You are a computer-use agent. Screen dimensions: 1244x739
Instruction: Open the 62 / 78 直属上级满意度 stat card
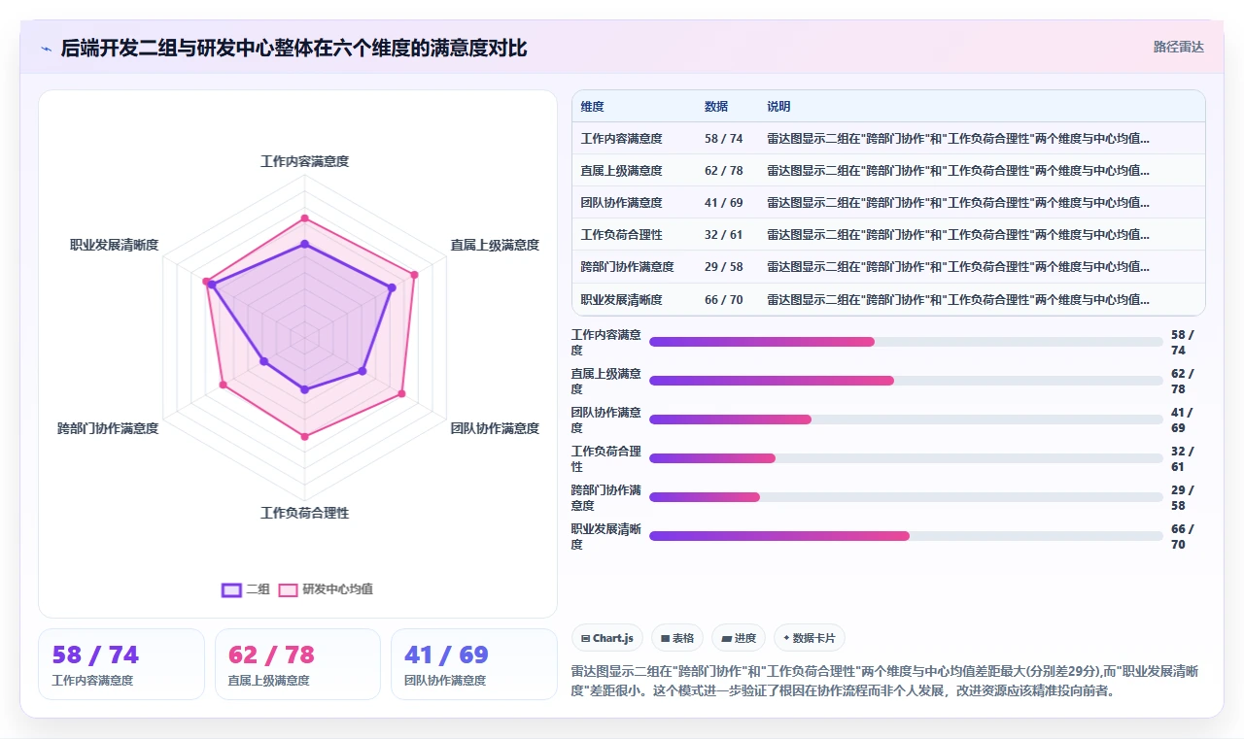pos(297,664)
